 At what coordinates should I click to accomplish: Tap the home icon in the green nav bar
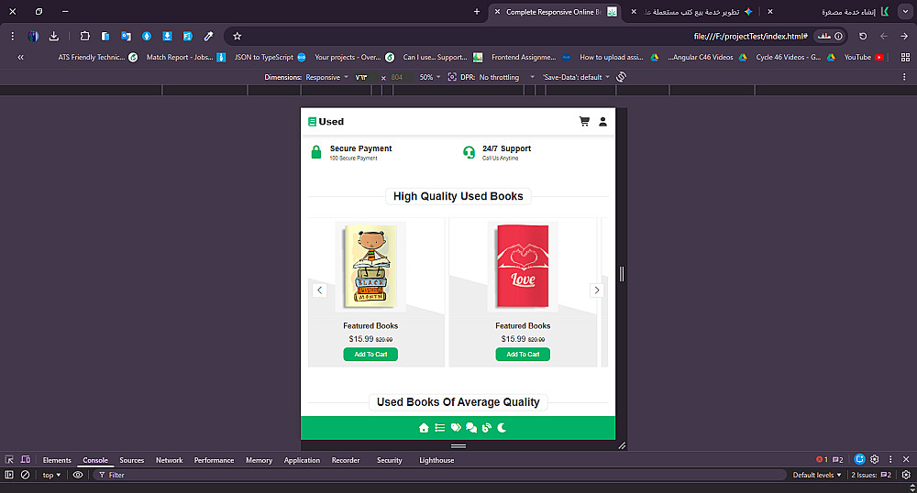point(424,428)
